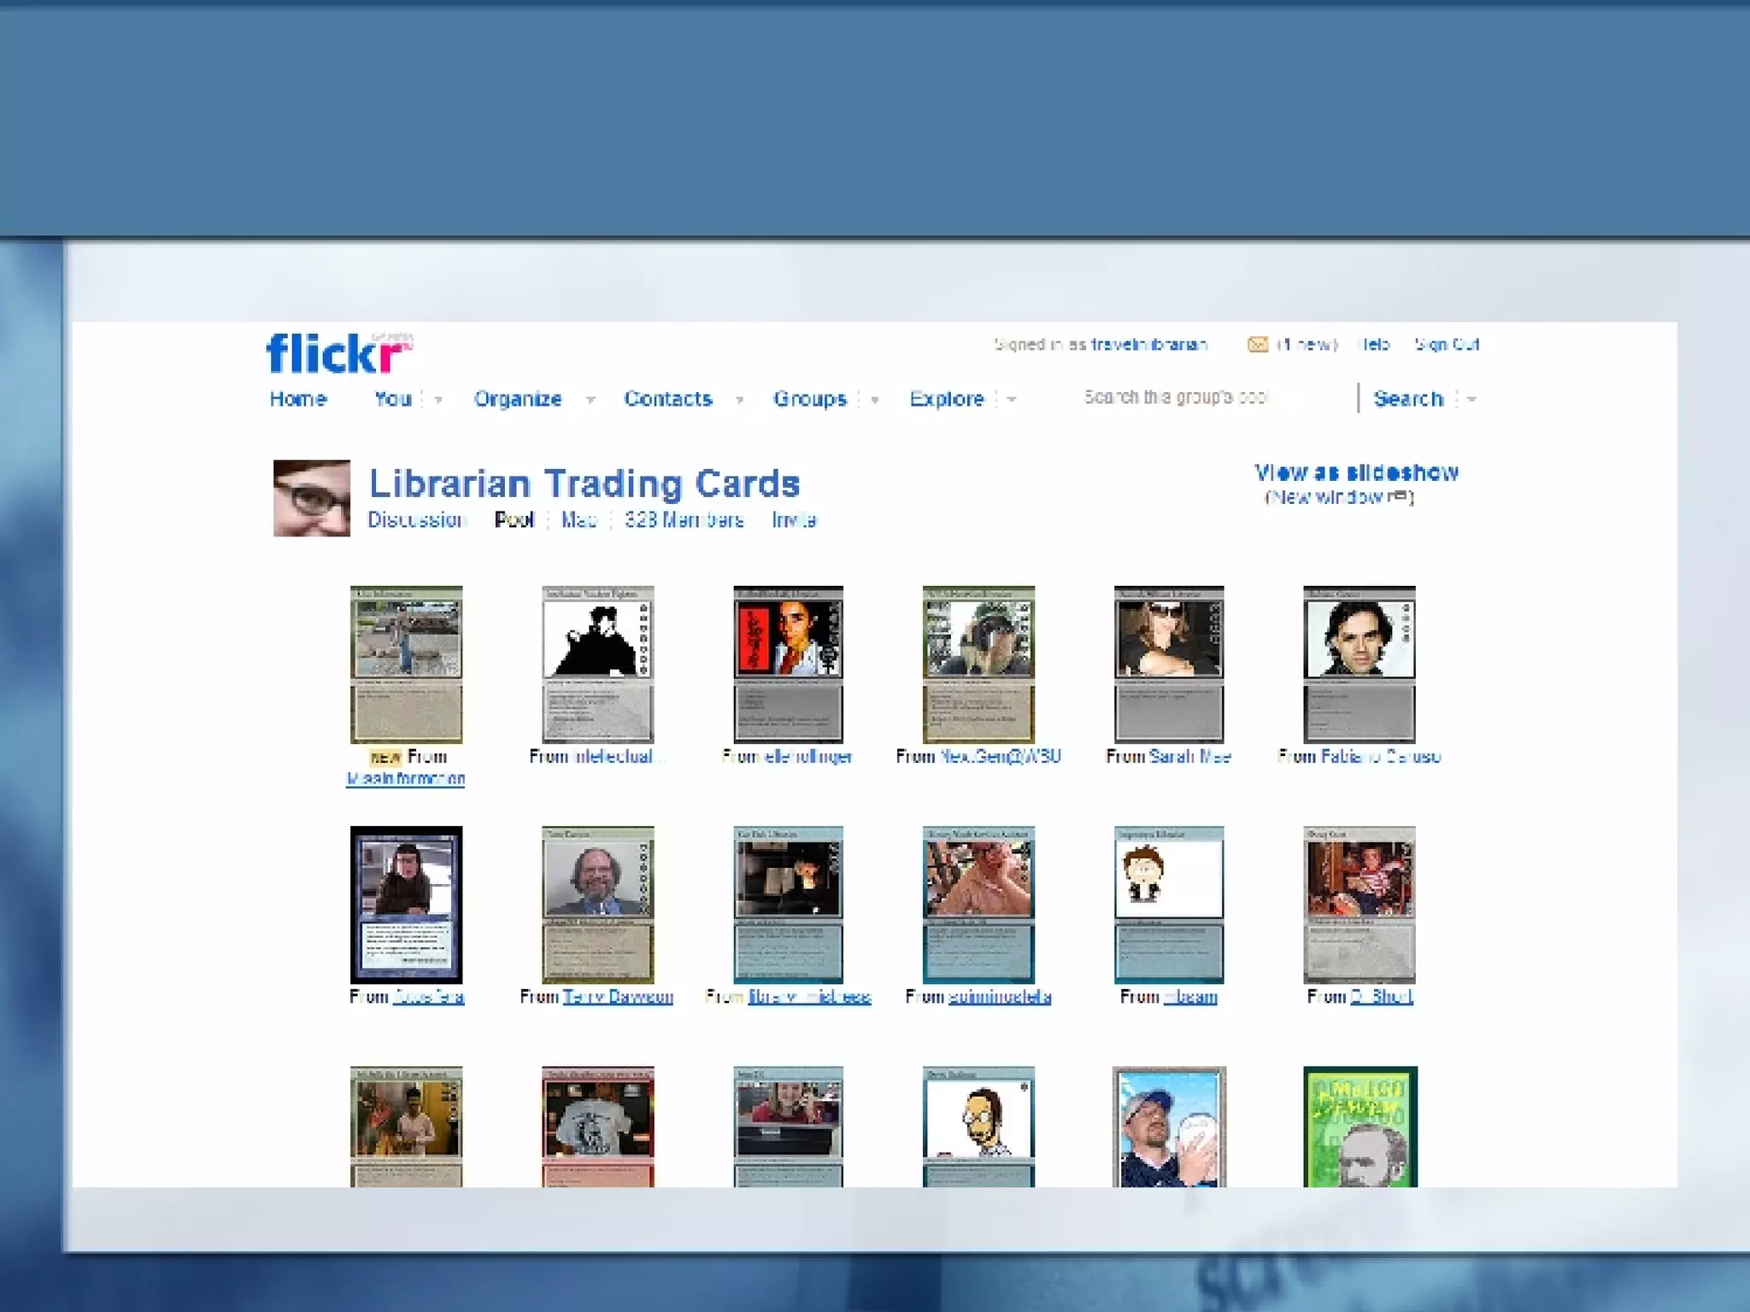Click the group avatar icon with glasses
The image size is (1750, 1312).
click(312, 498)
